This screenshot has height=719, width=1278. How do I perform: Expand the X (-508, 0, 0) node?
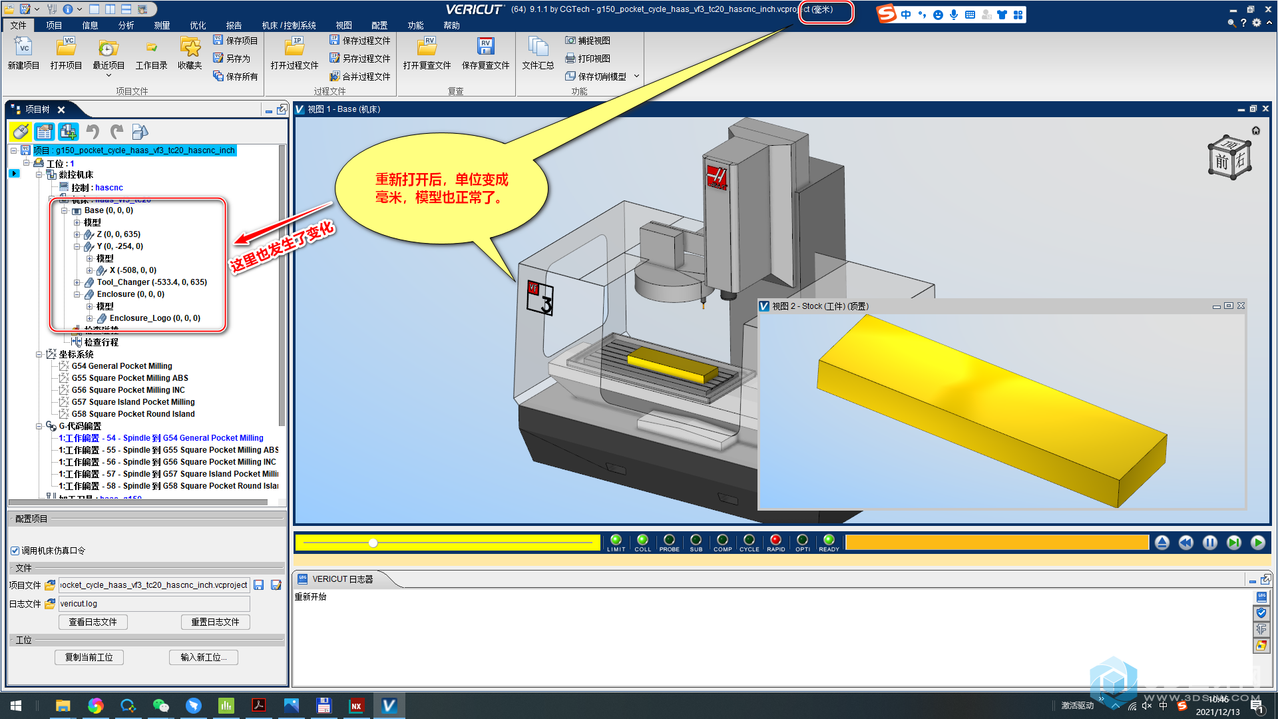tap(90, 270)
